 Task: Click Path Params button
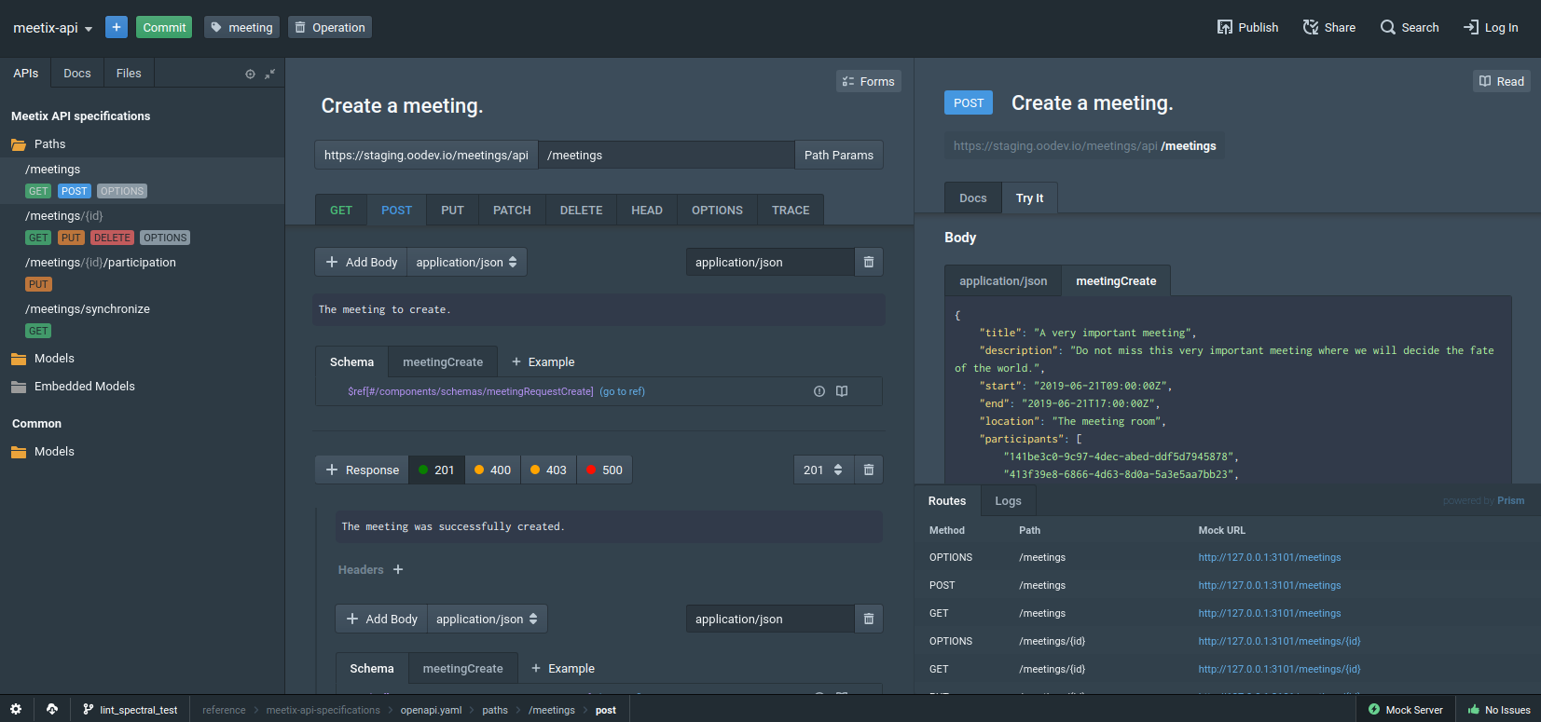tap(839, 155)
